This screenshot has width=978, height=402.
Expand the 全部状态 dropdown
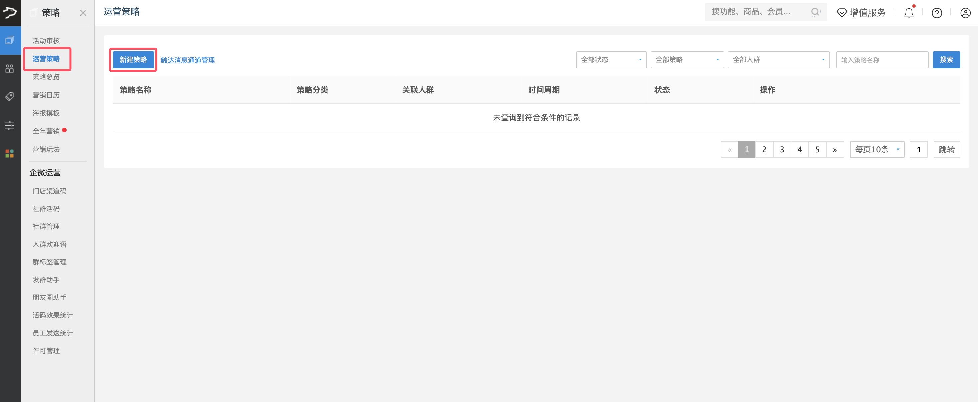click(x=611, y=60)
